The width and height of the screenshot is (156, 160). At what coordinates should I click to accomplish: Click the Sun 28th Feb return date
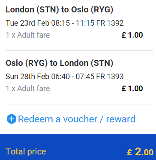click(27, 77)
